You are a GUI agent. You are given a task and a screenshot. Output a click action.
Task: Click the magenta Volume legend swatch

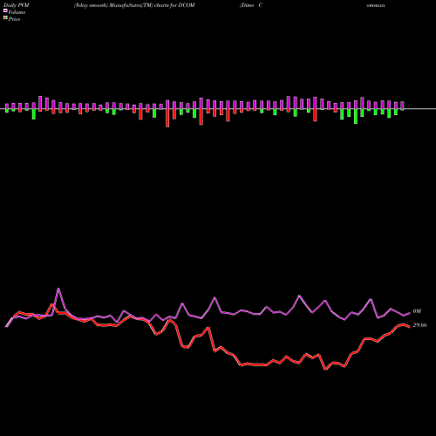pos(5,10)
